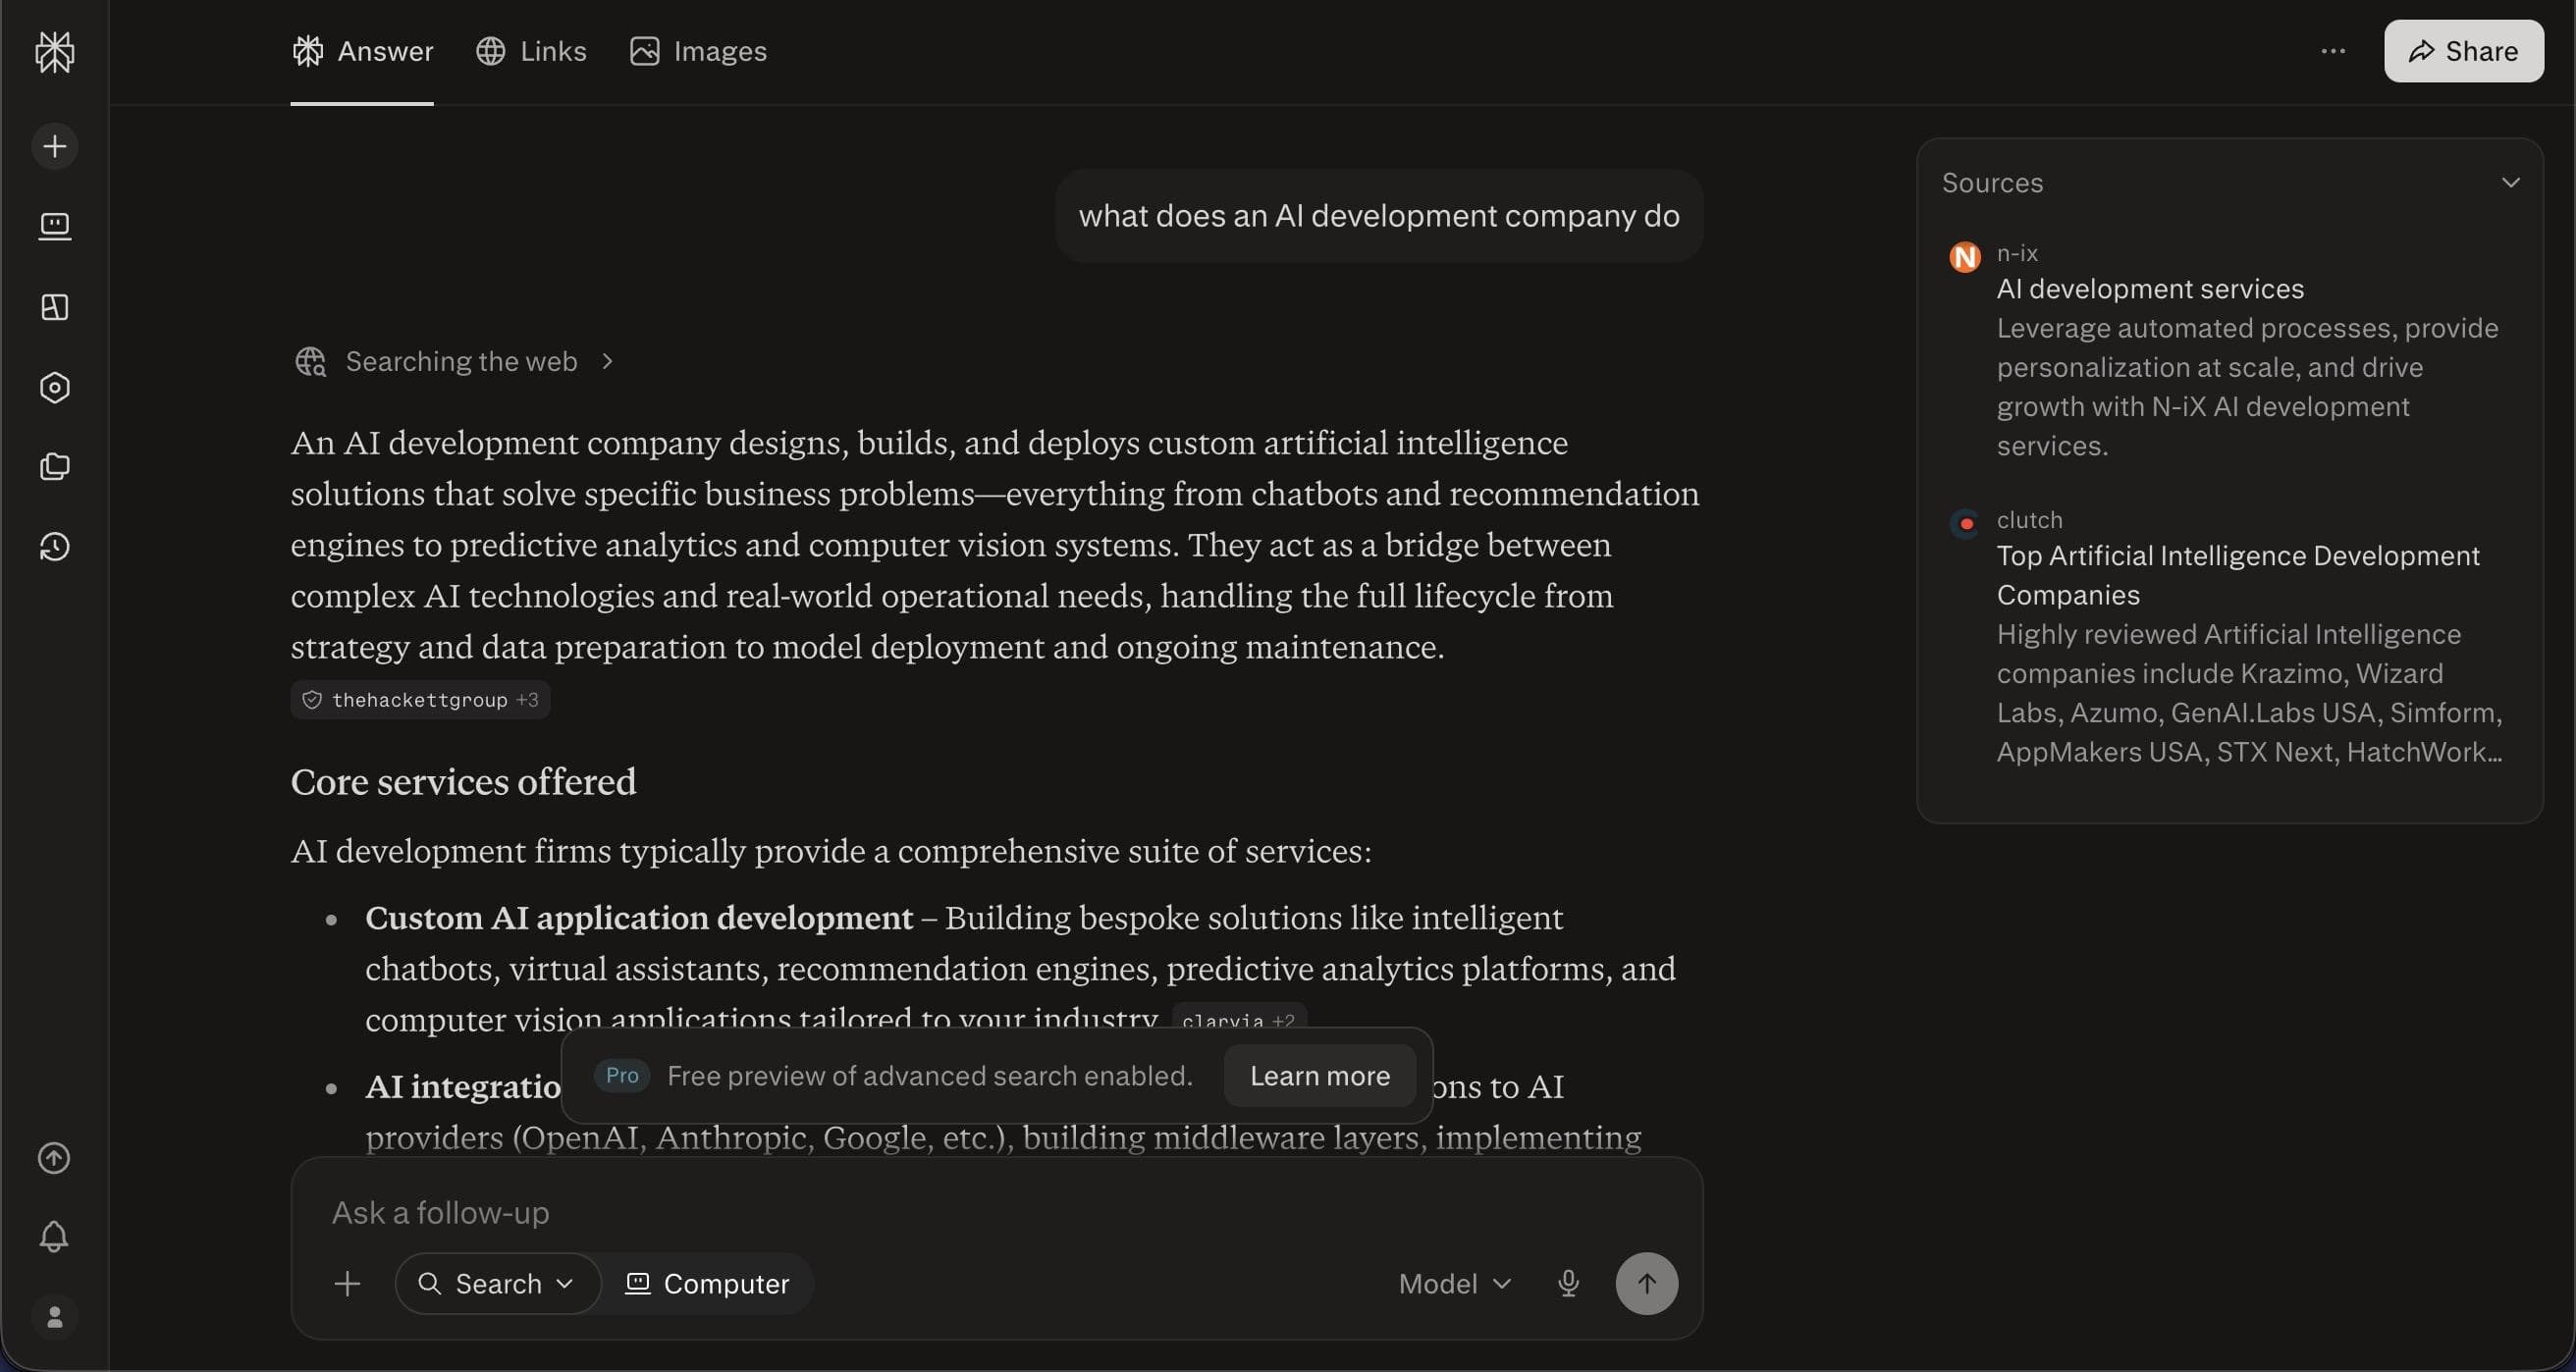Image resolution: width=2576 pixels, height=1372 pixels.
Task: Open the Model selector dropdown
Action: [1455, 1283]
